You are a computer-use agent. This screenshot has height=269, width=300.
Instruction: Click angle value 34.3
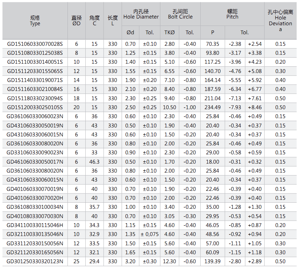94,225
